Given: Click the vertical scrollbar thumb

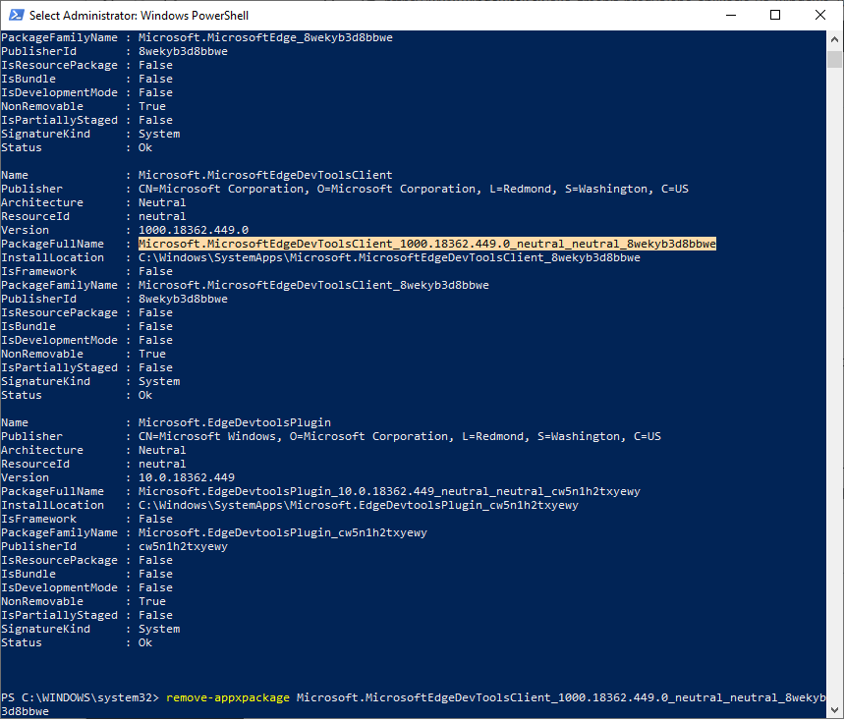Looking at the screenshot, I should [834, 59].
